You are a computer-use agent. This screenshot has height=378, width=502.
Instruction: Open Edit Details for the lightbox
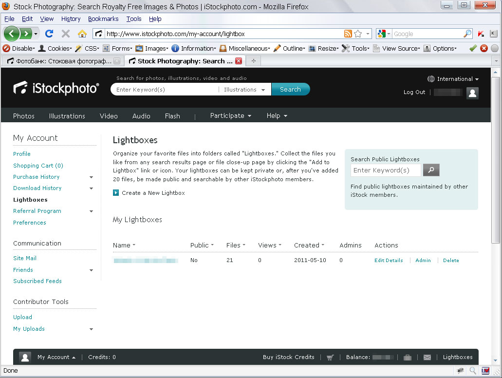coord(389,261)
